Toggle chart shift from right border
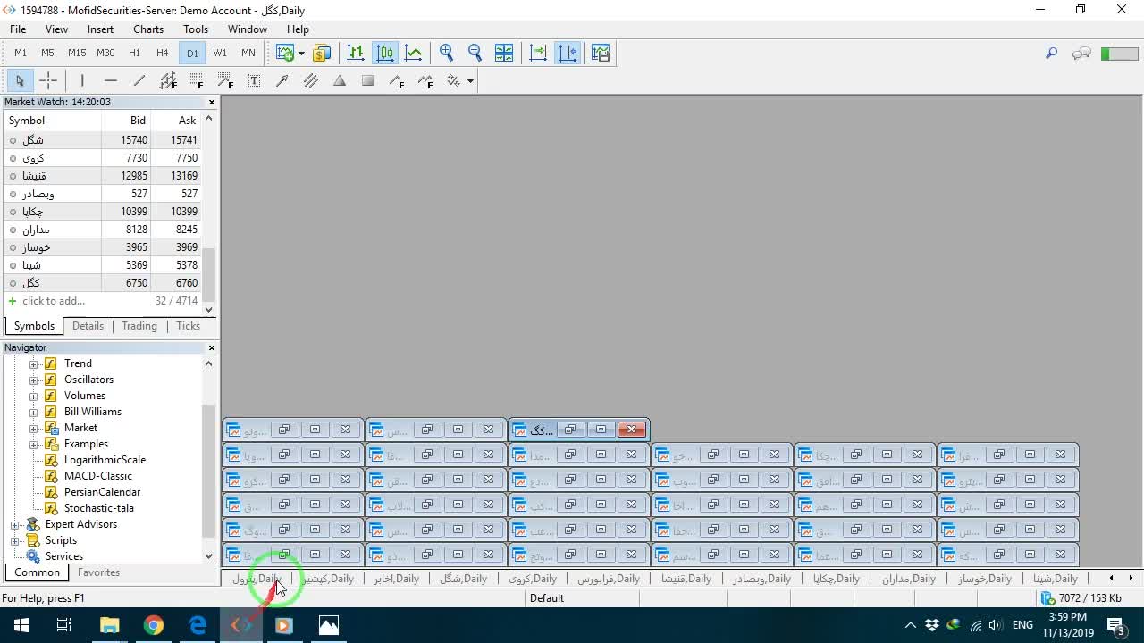 (x=568, y=53)
